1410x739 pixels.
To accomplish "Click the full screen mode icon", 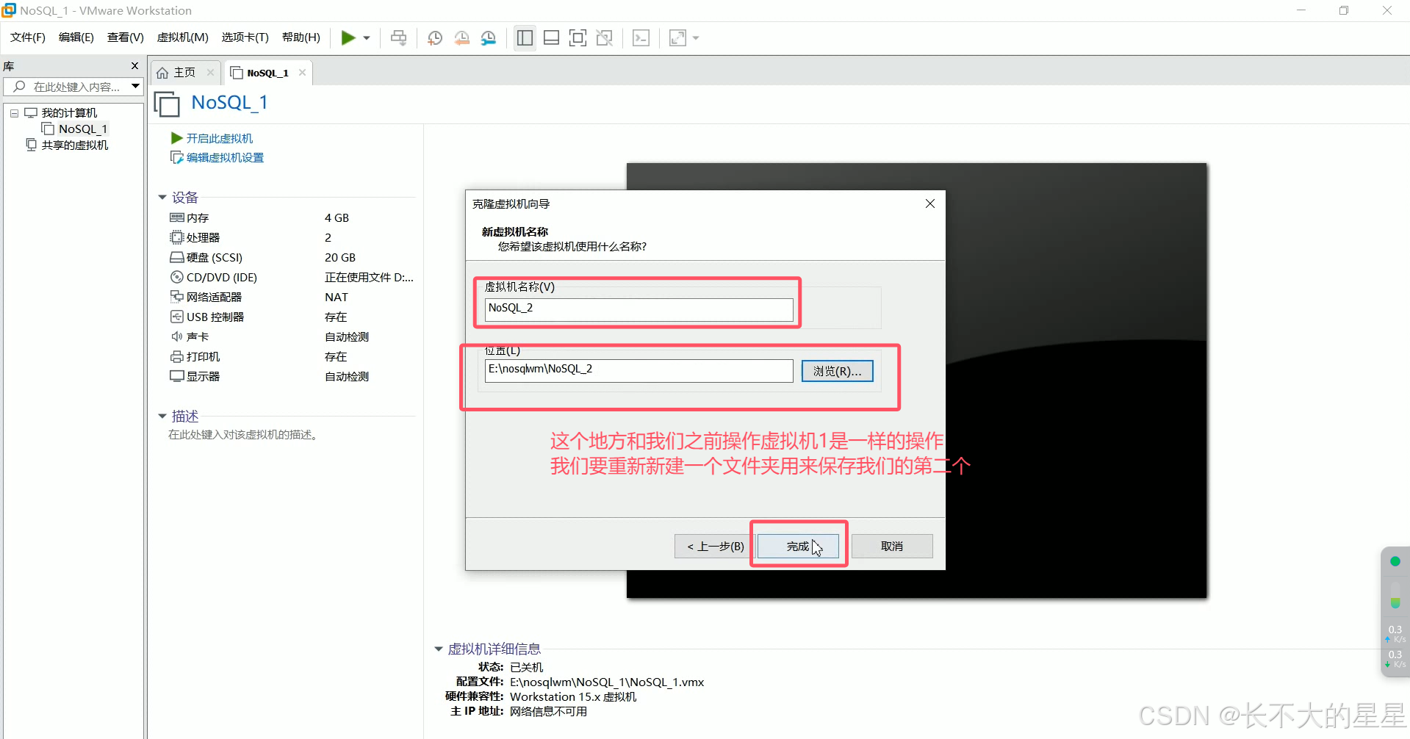I will (578, 37).
